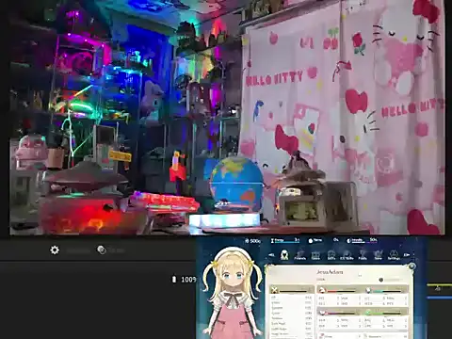Click the overlapping circles icon beside the gear
Viewport: 452px width, 339px height.
click(102, 250)
